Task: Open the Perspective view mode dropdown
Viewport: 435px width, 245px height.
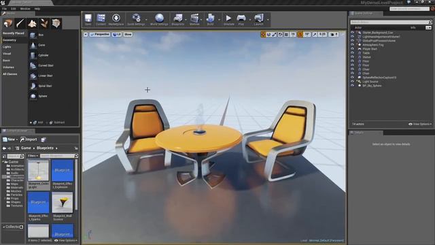Action: [x=100, y=35]
